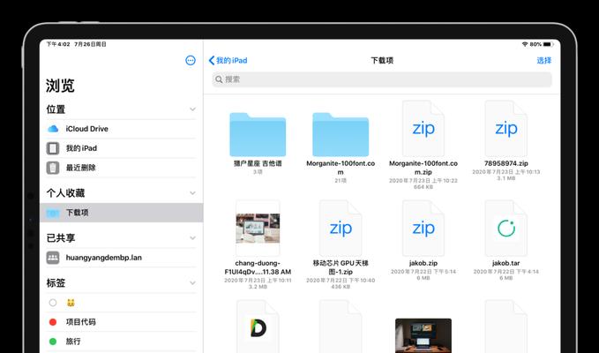Click the jakob.zip file name
The image size is (599, 353).
(x=423, y=263)
